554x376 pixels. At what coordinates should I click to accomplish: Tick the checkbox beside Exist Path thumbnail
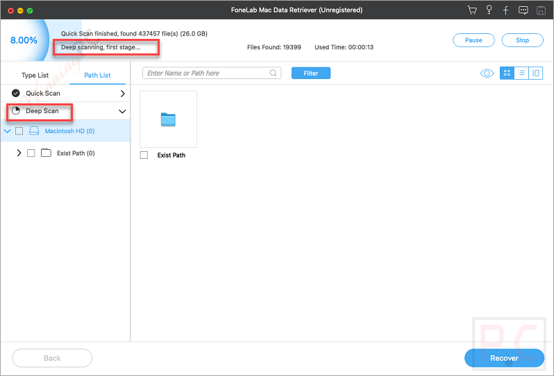pyautogui.click(x=144, y=155)
